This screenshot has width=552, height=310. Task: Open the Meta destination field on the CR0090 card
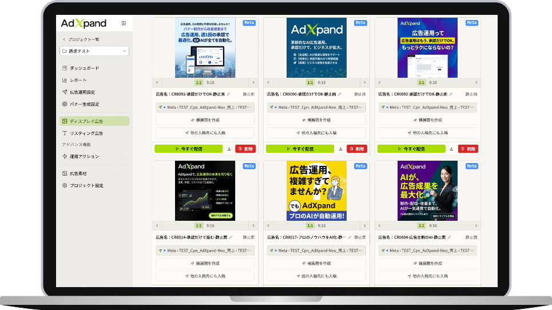pyautogui.click(x=316, y=108)
